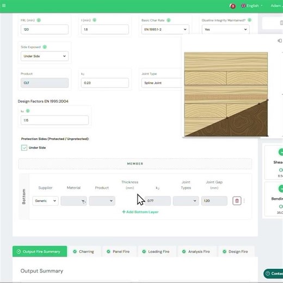This screenshot has width=283, height=283.
Task: Open the bottom layer Joint Types dropdown
Action: (x=186, y=201)
